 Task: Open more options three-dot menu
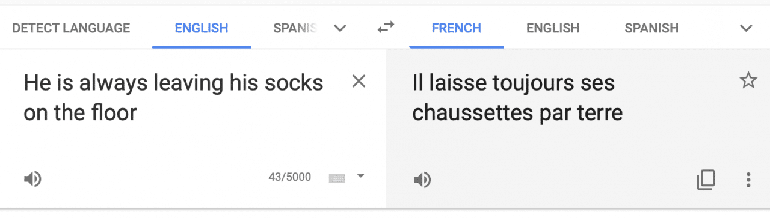(x=748, y=180)
